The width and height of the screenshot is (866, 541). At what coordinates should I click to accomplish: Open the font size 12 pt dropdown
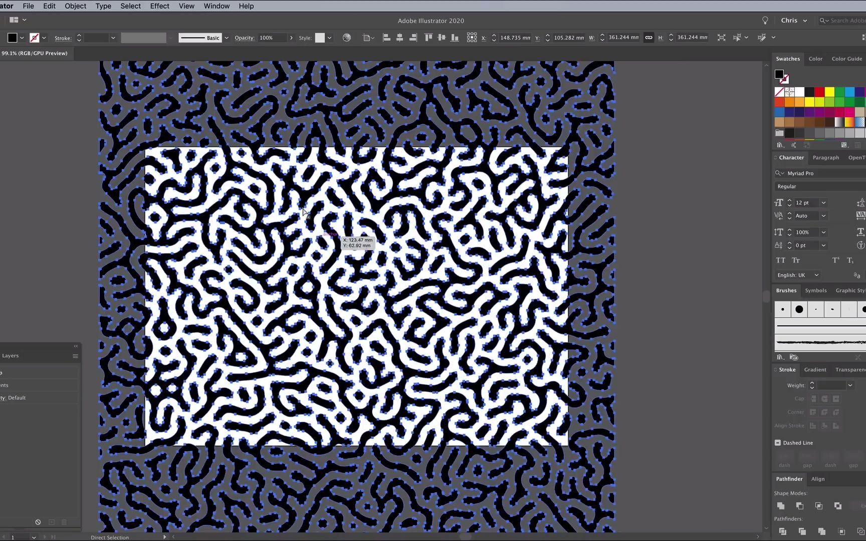pyautogui.click(x=823, y=203)
